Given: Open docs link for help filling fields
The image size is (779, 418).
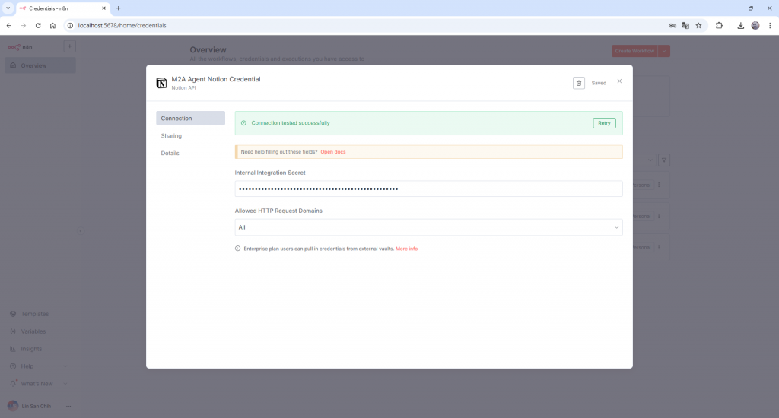Looking at the screenshot, I should pos(333,152).
